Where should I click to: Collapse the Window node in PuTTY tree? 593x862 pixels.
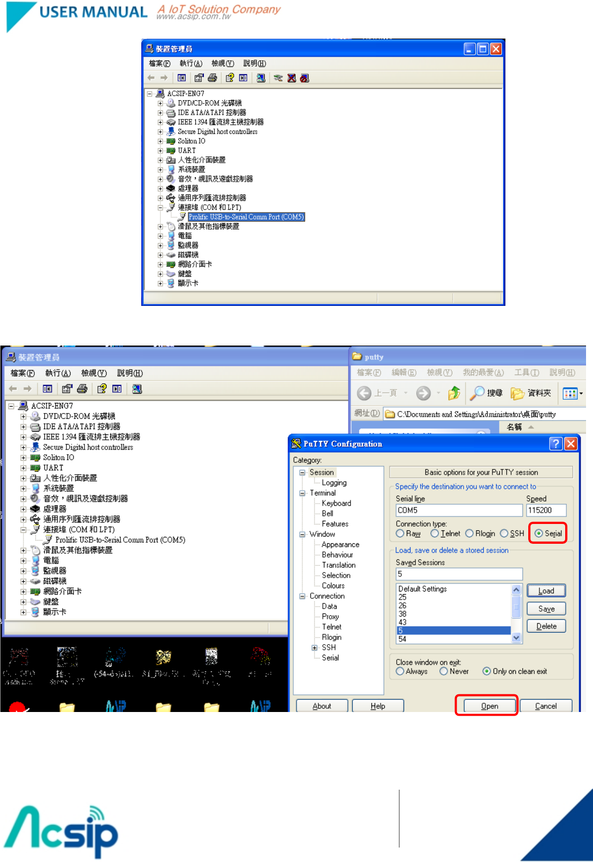pyautogui.click(x=302, y=534)
